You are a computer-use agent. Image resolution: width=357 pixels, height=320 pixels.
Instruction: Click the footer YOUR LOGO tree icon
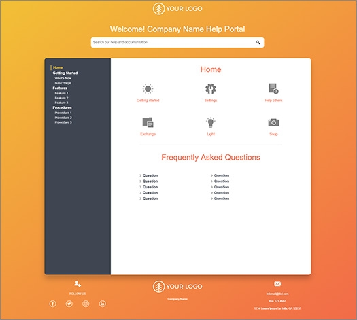(158, 287)
